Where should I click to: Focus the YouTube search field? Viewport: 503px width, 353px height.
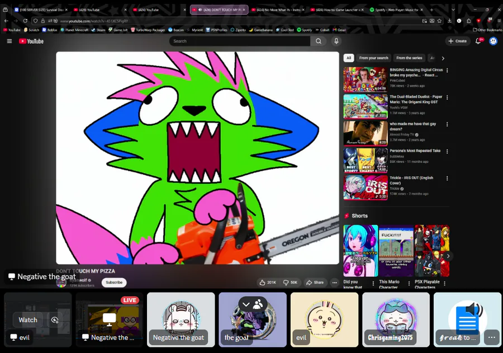point(240,41)
